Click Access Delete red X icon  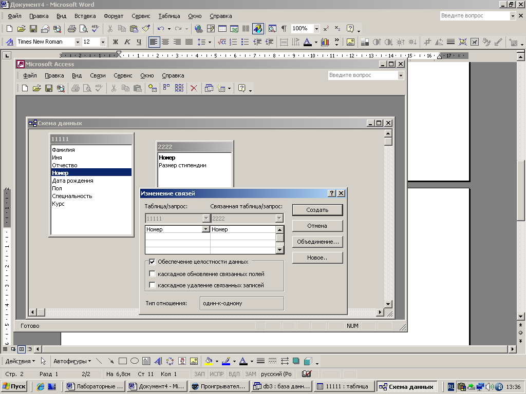[x=194, y=88]
